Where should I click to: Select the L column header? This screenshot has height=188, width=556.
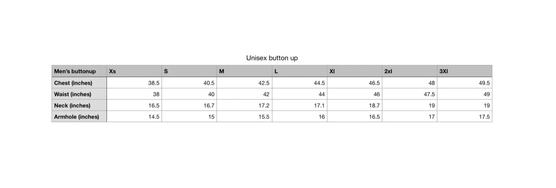(x=300, y=71)
